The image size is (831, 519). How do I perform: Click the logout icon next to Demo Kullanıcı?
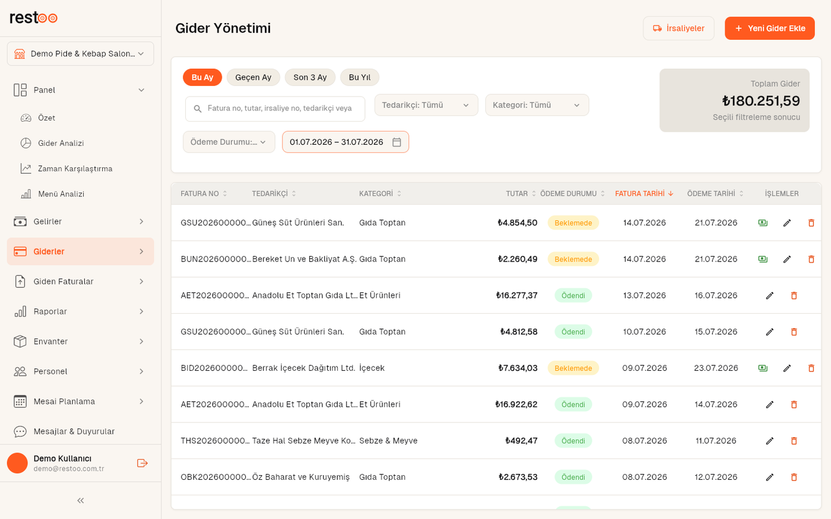click(142, 463)
